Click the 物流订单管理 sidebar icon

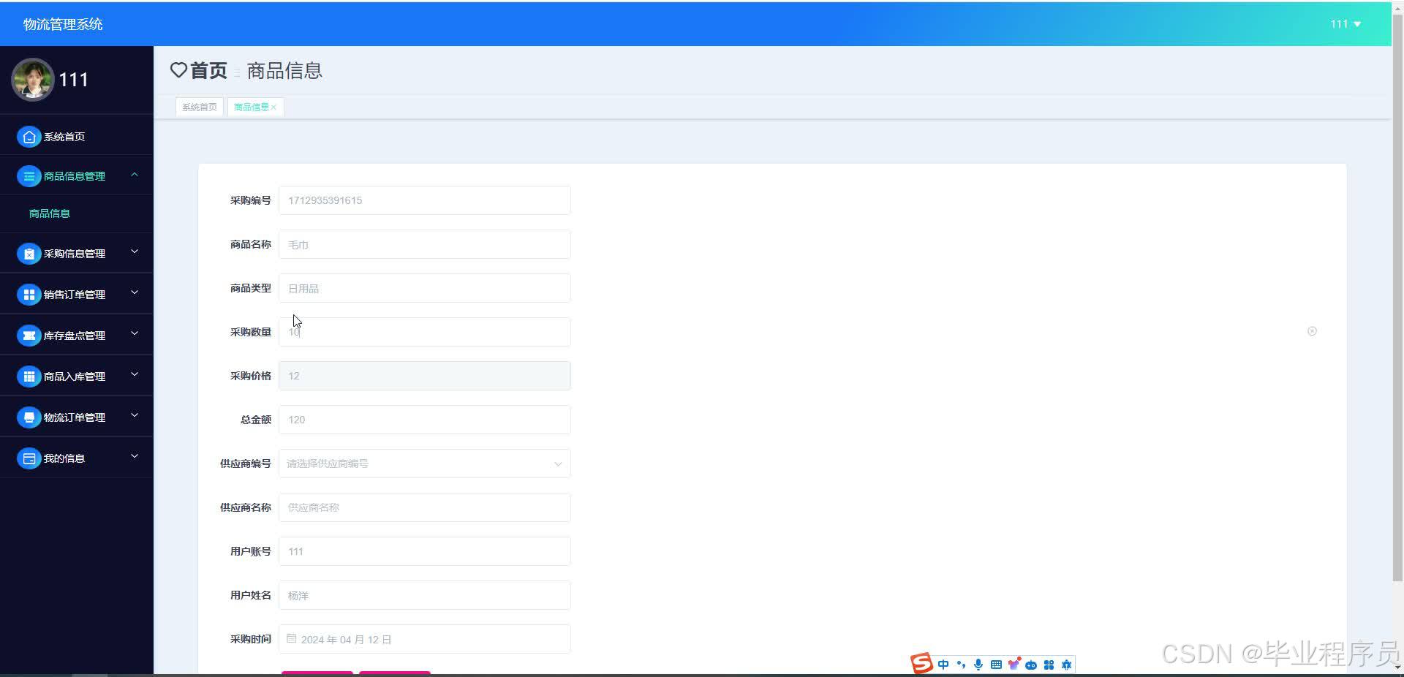click(x=29, y=417)
